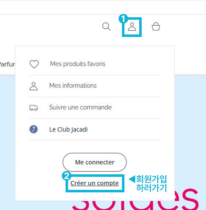Follow the Créer un compte link
206x210 pixels.
pyautogui.click(x=95, y=183)
